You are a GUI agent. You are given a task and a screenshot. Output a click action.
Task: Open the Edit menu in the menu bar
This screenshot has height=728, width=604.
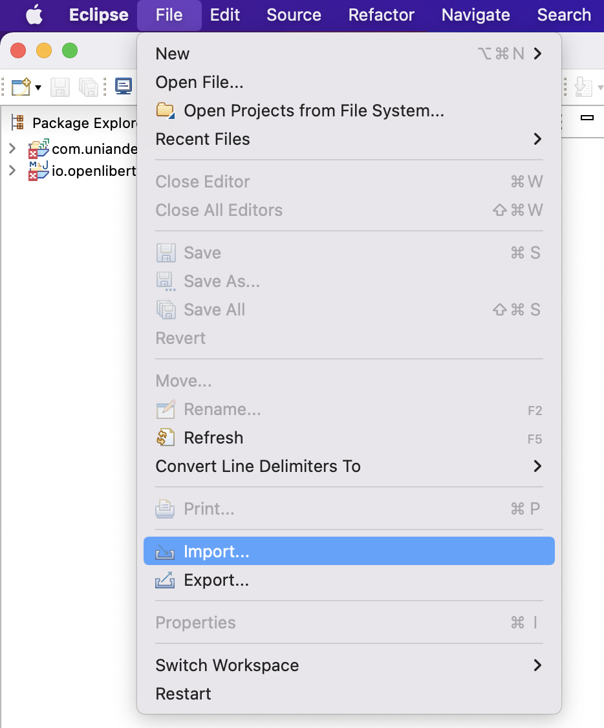[225, 15]
